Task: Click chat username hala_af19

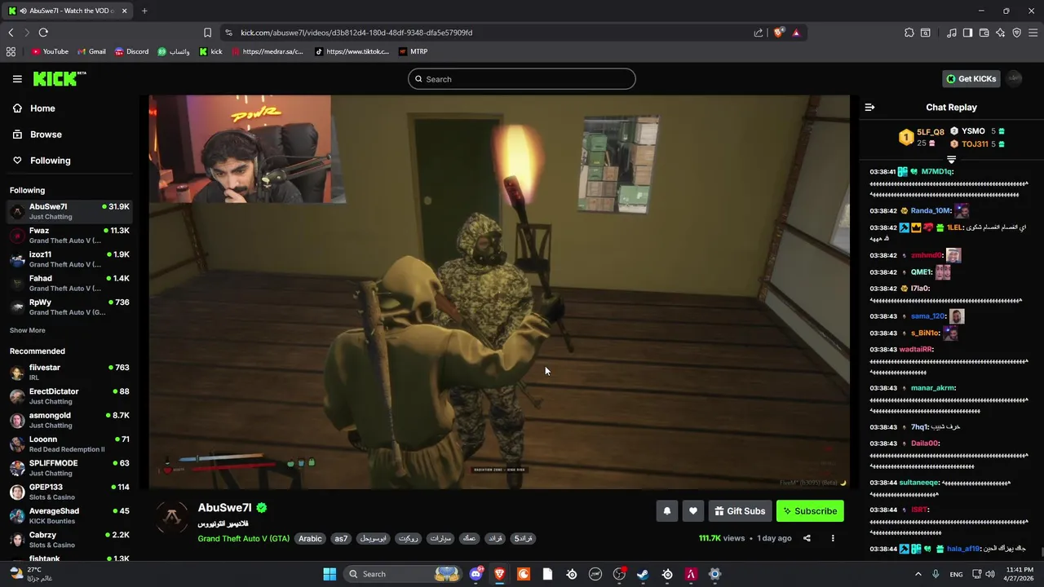Action: pyautogui.click(x=962, y=549)
